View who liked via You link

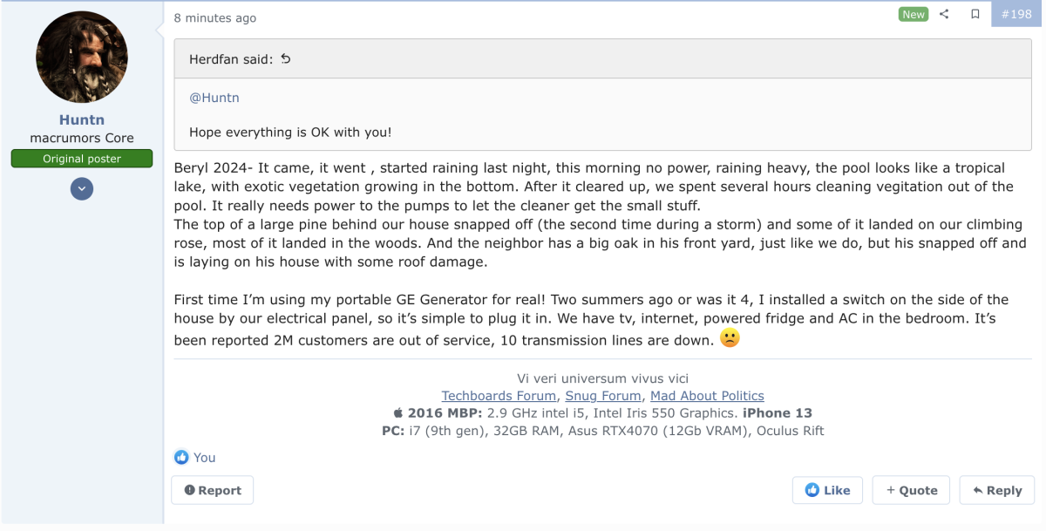coord(205,457)
